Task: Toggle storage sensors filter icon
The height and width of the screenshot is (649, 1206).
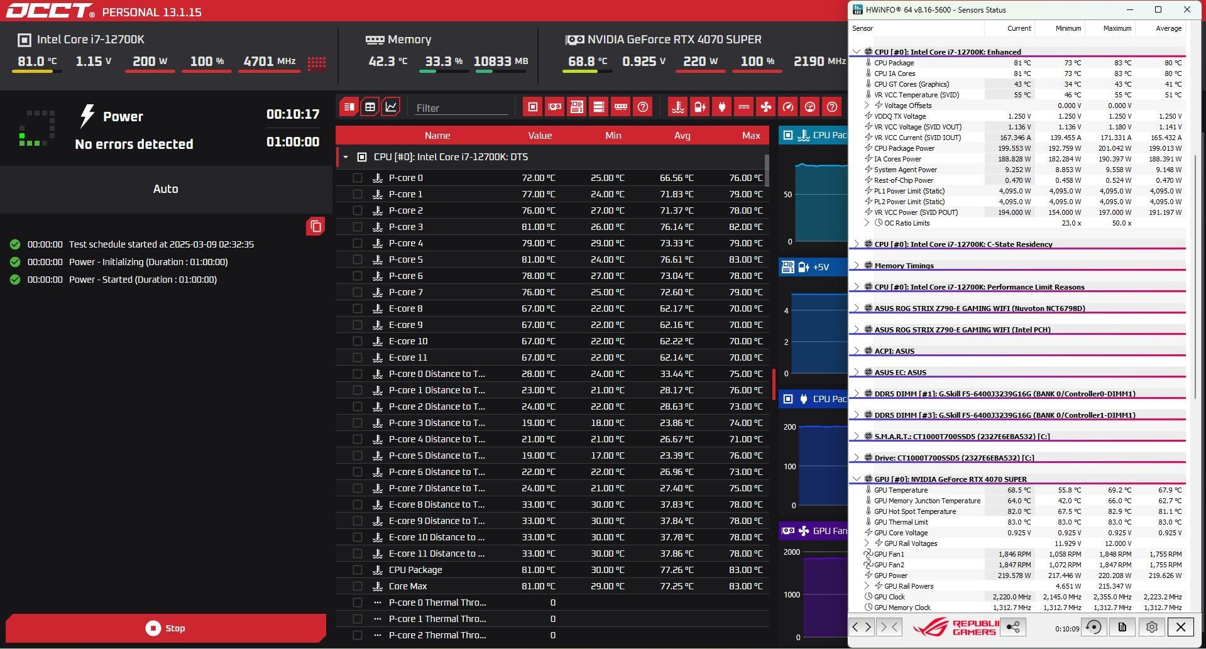Action: [x=598, y=107]
